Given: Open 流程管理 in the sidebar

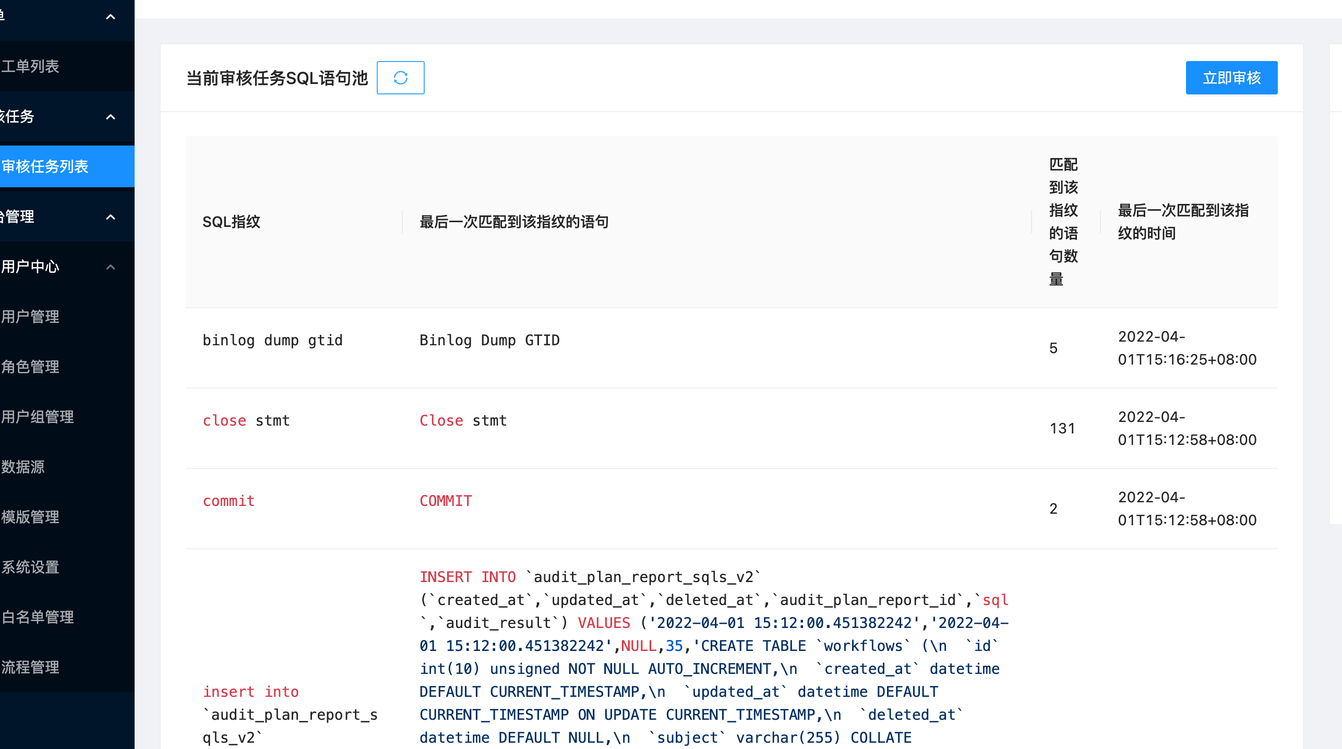Looking at the screenshot, I should point(30,668).
